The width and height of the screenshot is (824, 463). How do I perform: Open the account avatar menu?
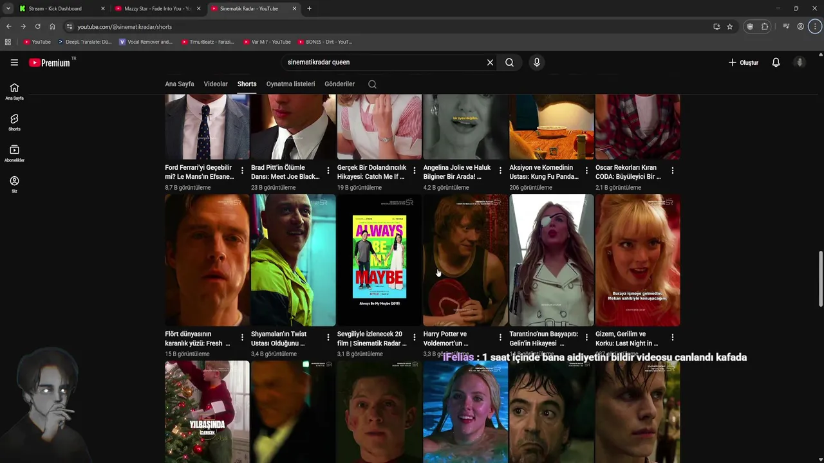tap(800, 62)
